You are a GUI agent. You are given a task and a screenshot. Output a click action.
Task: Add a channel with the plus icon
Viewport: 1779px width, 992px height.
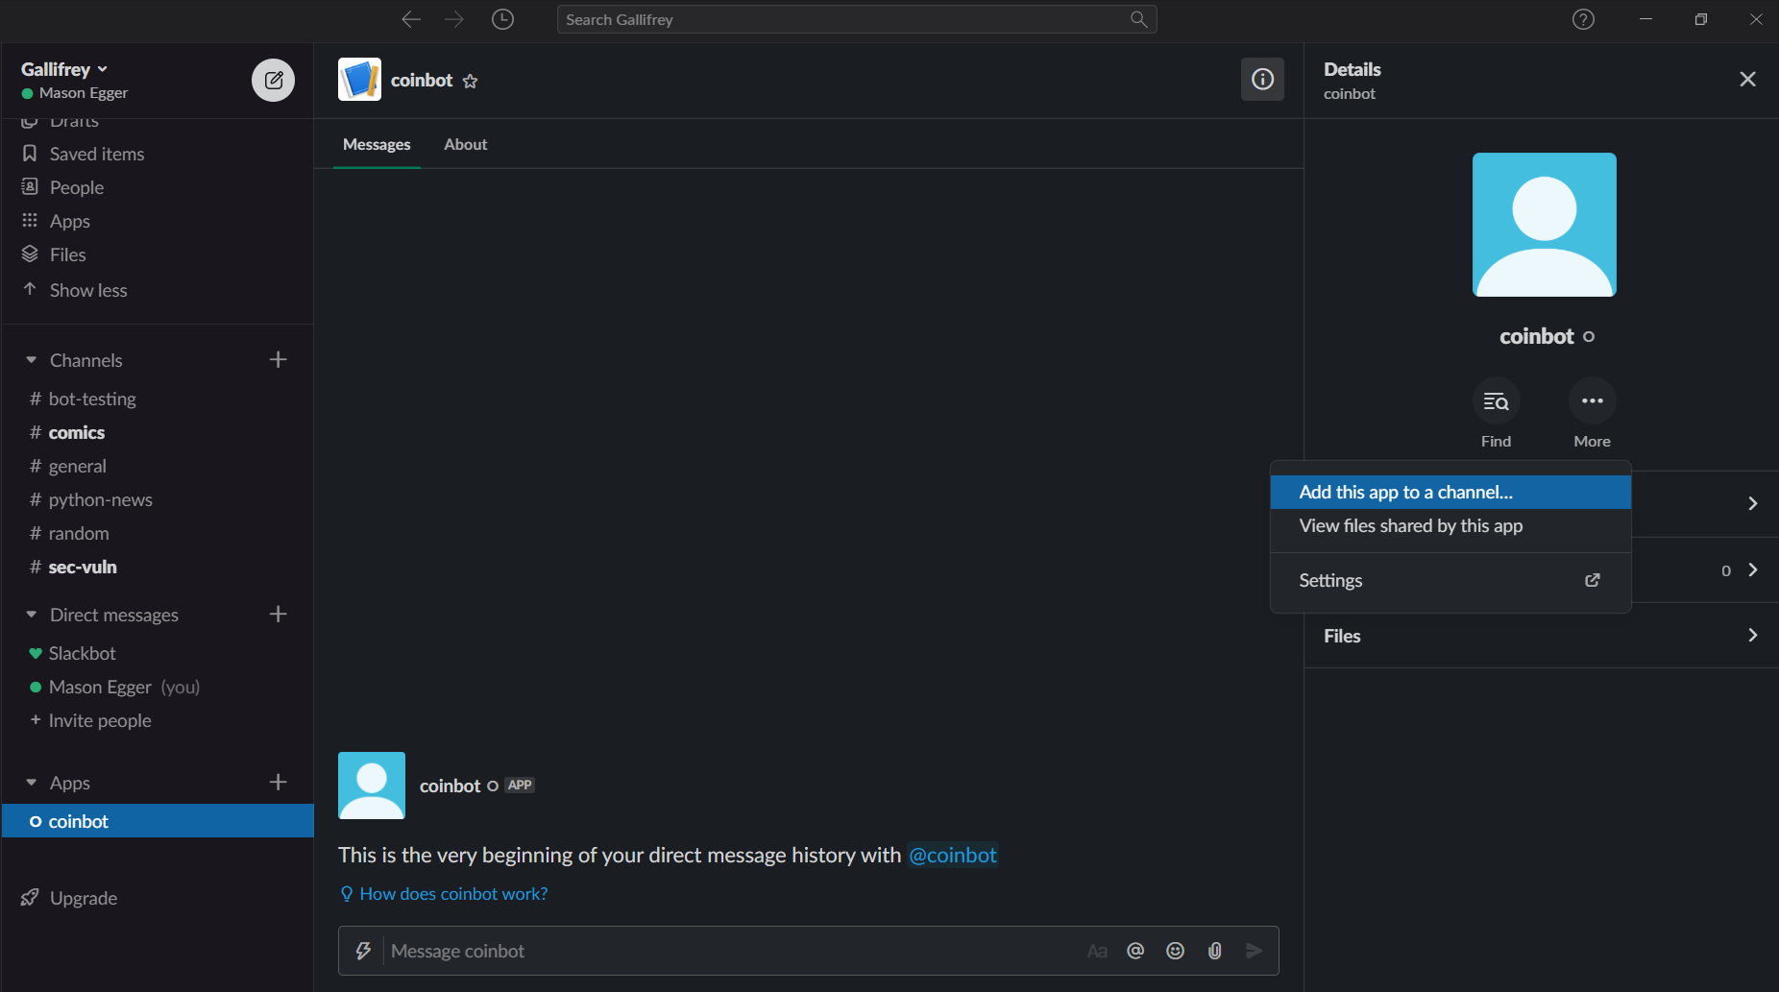click(279, 359)
